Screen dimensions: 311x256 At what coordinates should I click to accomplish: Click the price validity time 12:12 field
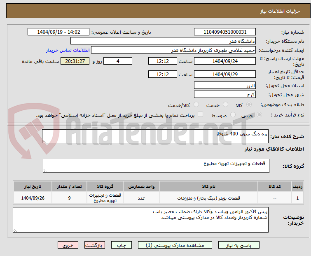163,74
